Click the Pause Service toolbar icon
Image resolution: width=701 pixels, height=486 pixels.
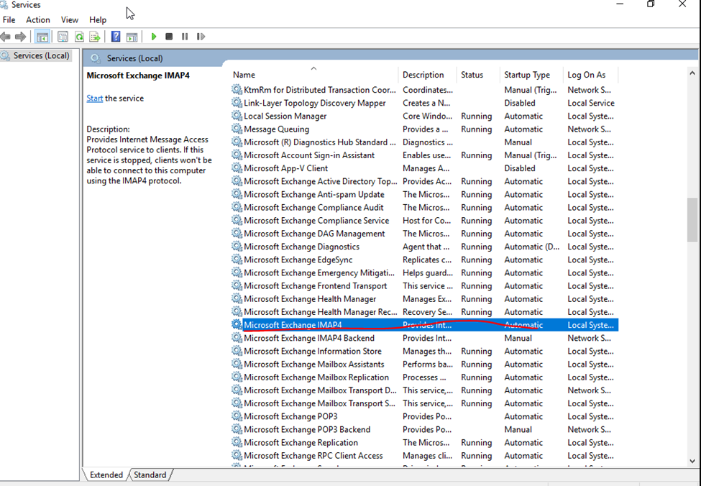click(x=185, y=37)
